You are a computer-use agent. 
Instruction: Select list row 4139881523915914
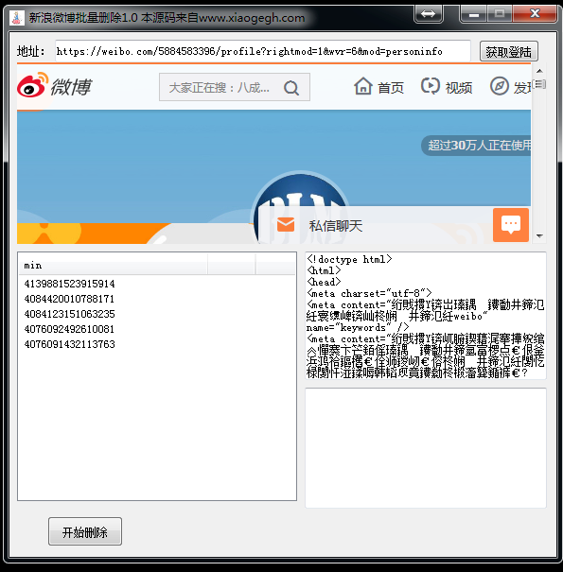tap(70, 284)
